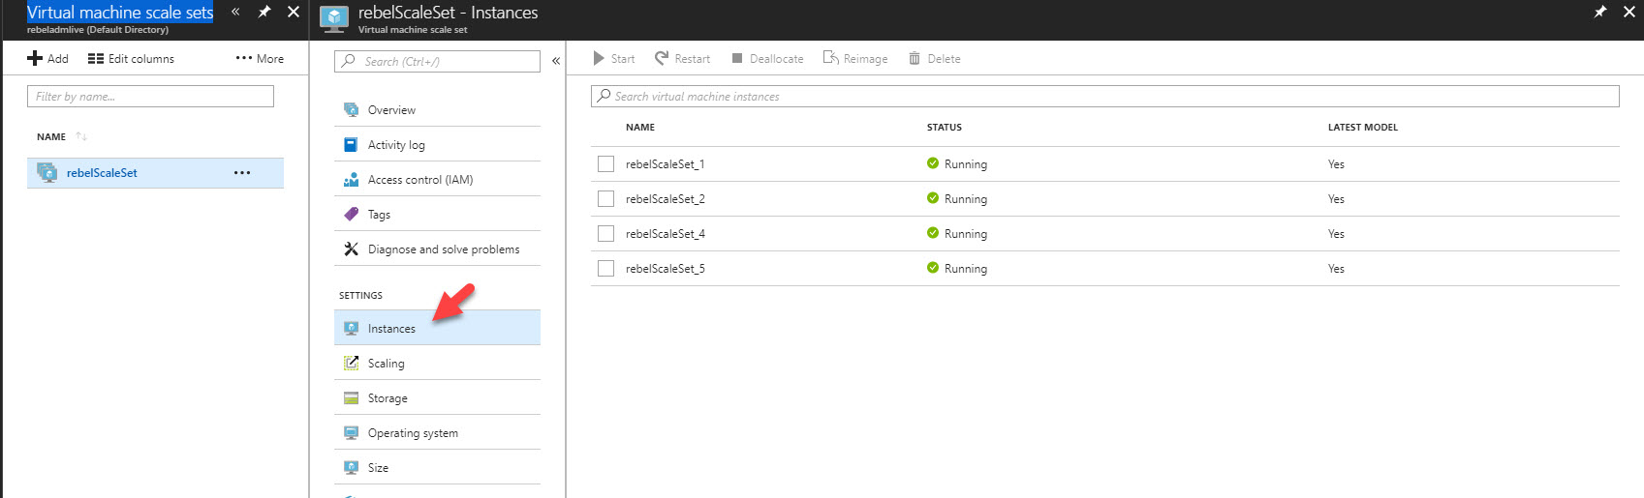Click the Reimage toolbar icon
The image size is (1644, 498).
click(x=830, y=58)
